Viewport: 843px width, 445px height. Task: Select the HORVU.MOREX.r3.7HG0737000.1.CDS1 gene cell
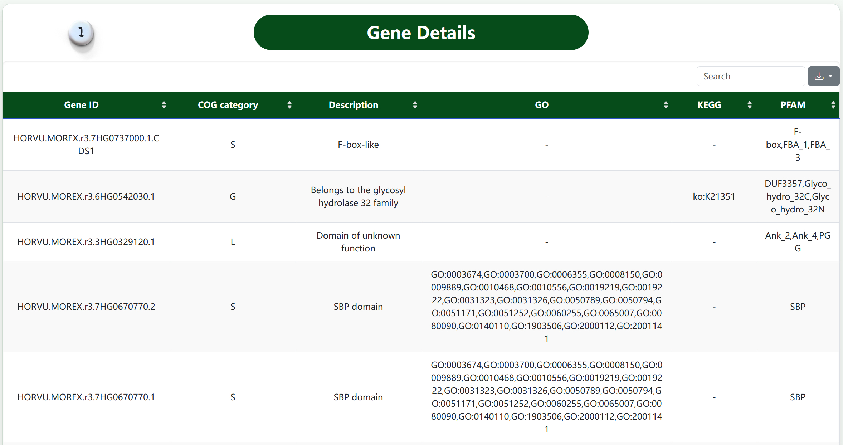coord(86,145)
